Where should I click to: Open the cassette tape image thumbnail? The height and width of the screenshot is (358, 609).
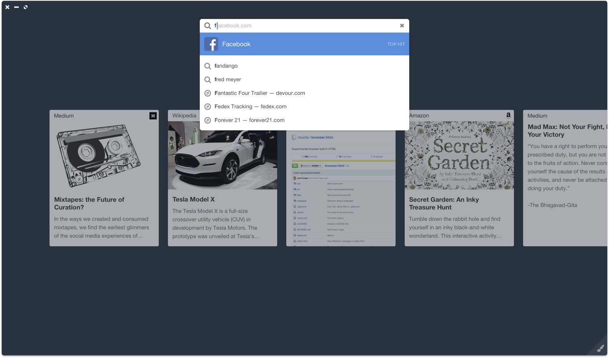pyautogui.click(x=99, y=156)
